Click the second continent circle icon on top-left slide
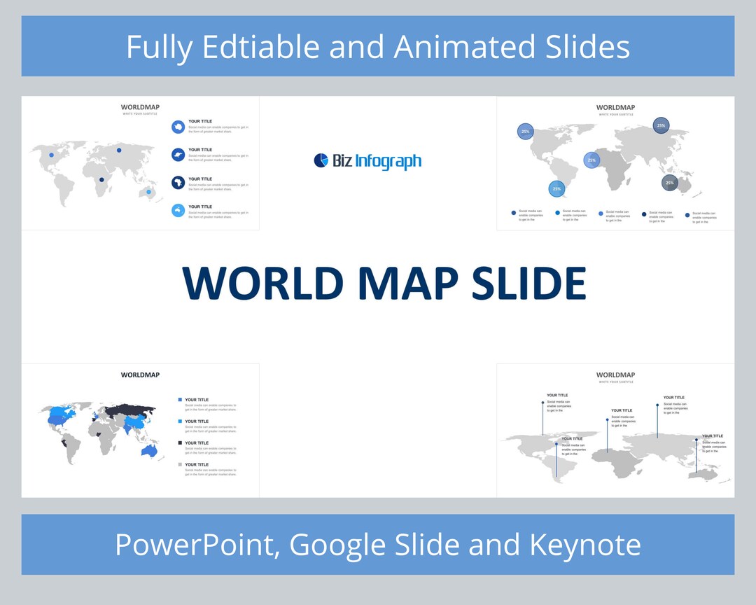The width and height of the screenshot is (756, 605). pyautogui.click(x=178, y=154)
